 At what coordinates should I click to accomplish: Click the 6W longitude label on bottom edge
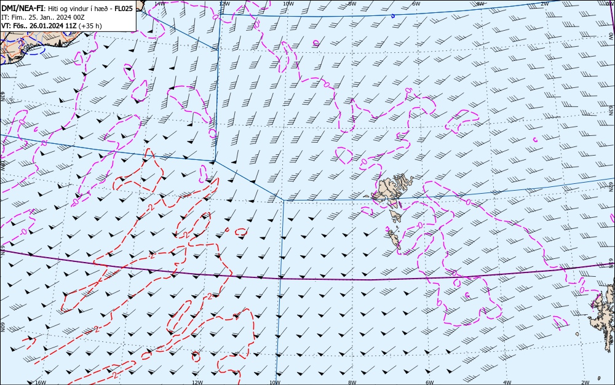[x=429, y=383]
